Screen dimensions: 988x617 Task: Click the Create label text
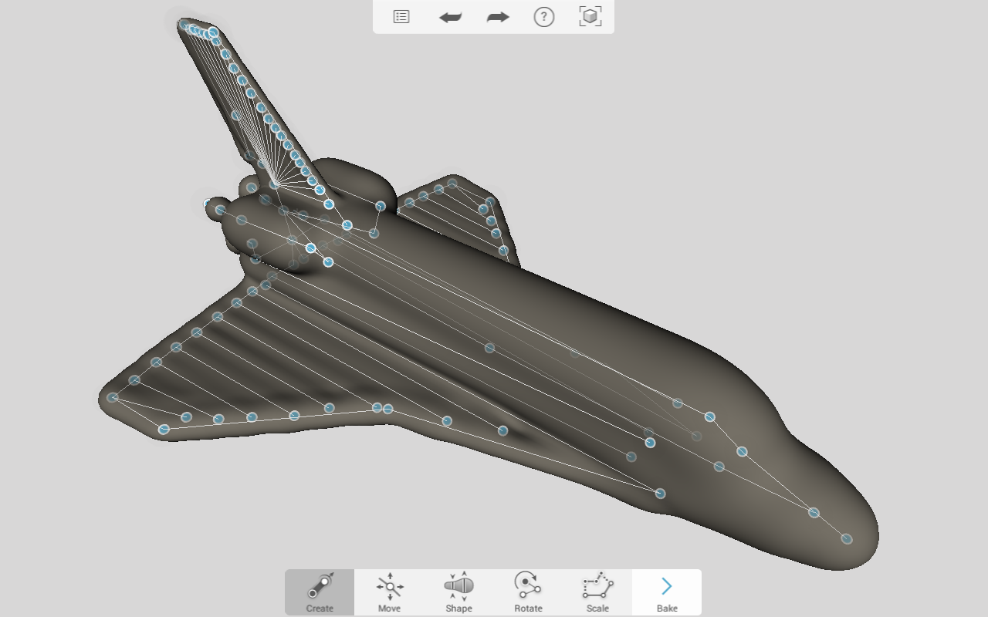tap(320, 609)
